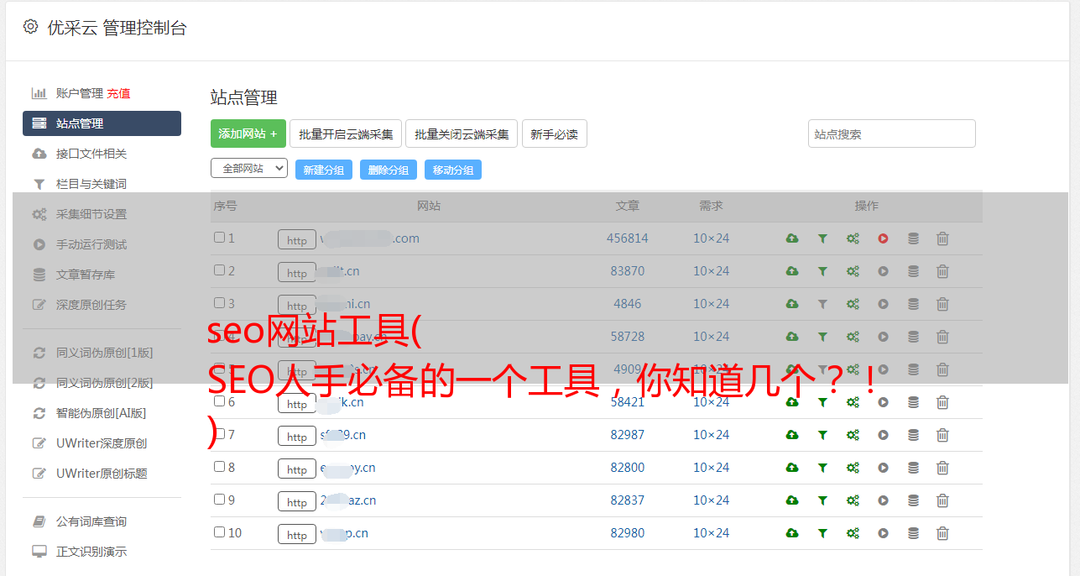Click the green 添加网站 + button

tap(248, 134)
